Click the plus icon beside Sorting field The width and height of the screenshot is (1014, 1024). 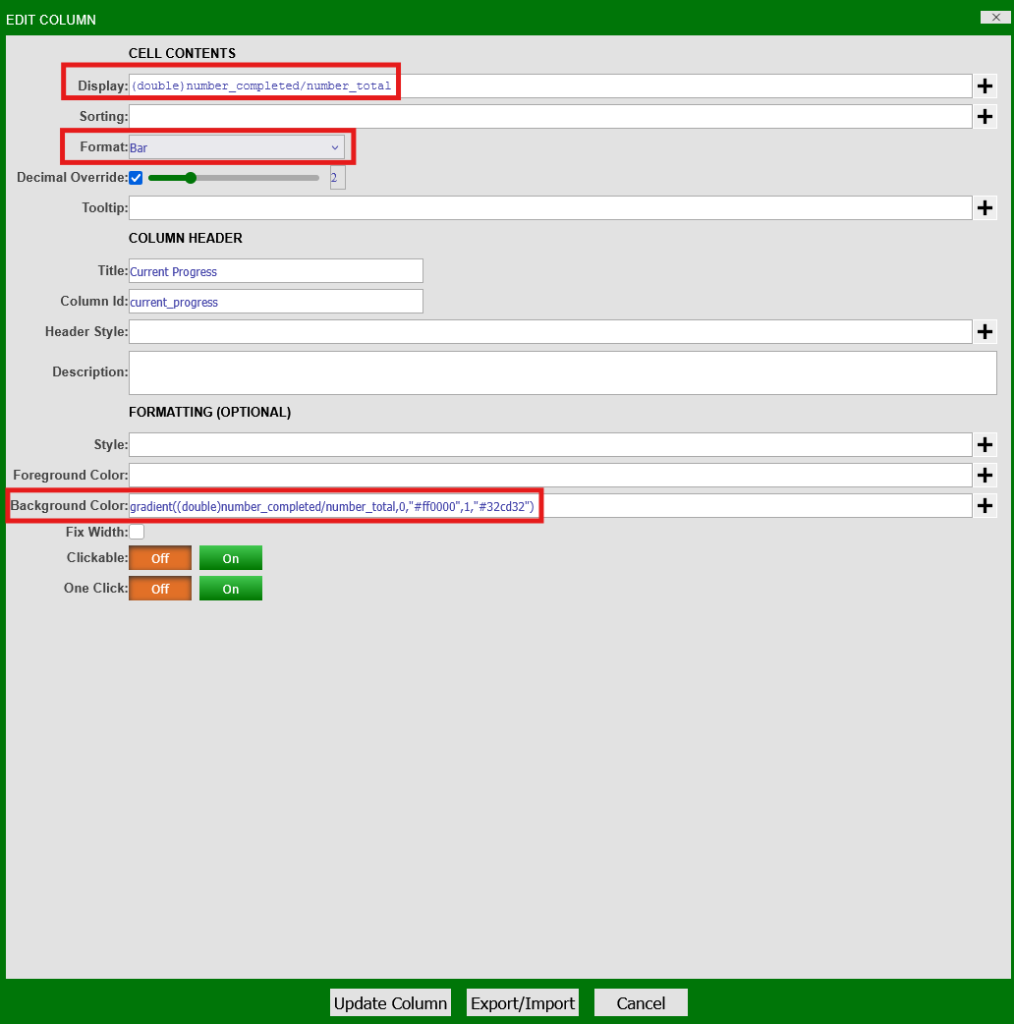[x=986, y=117]
